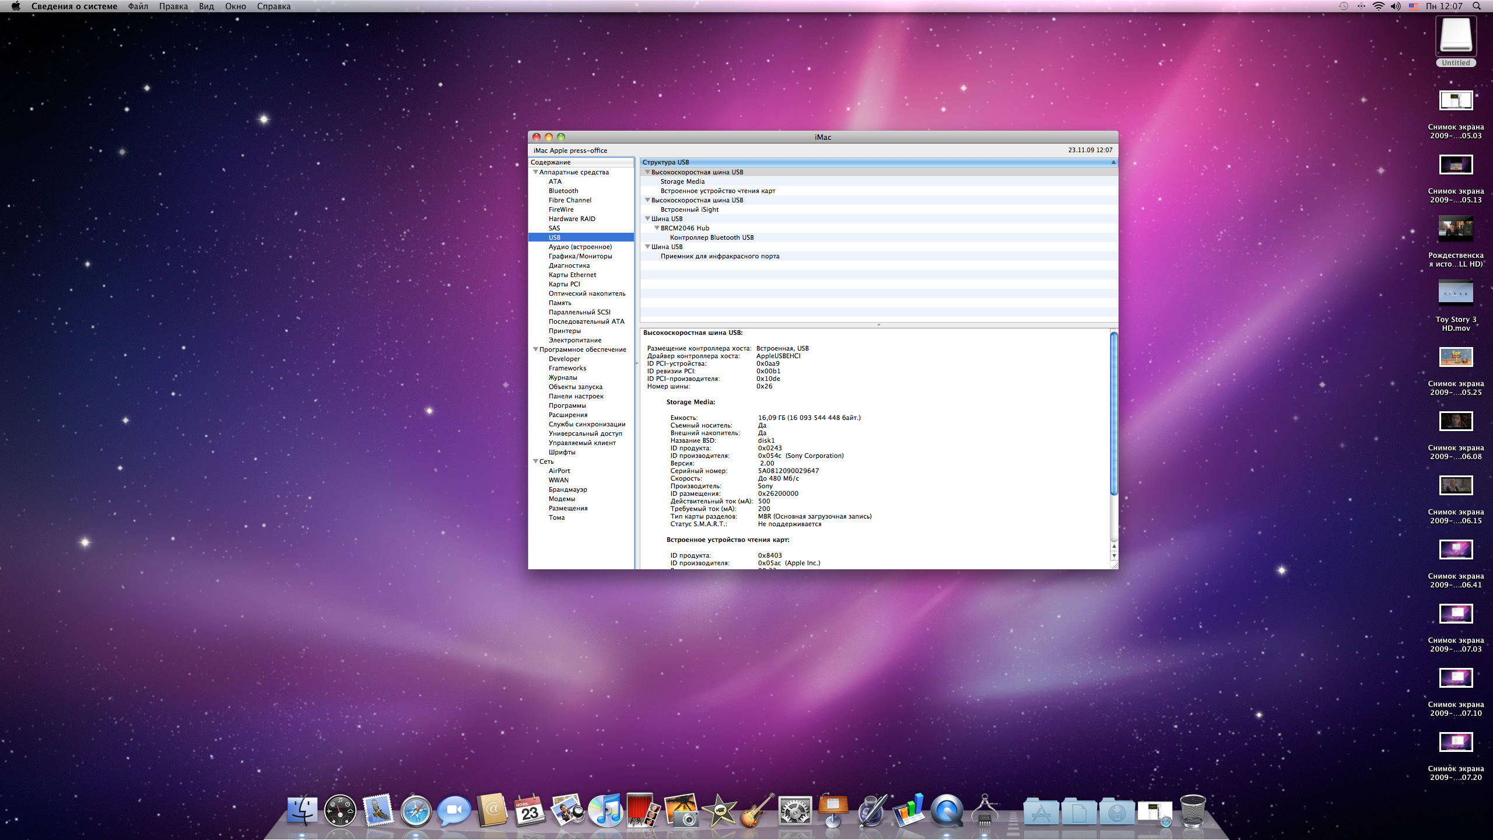1493x840 pixels.
Task: Launch Preview from the Dock
Action: (567, 811)
